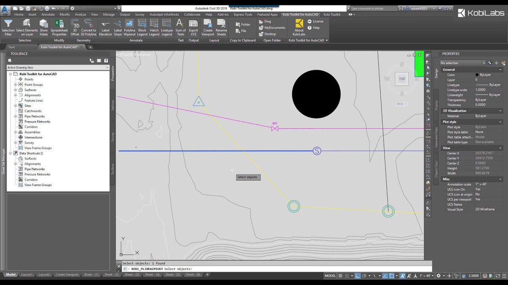Image resolution: width=508 pixels, height=285 pixels.
Task: Launch the 3D Offset tool
Action: [75, 27]
